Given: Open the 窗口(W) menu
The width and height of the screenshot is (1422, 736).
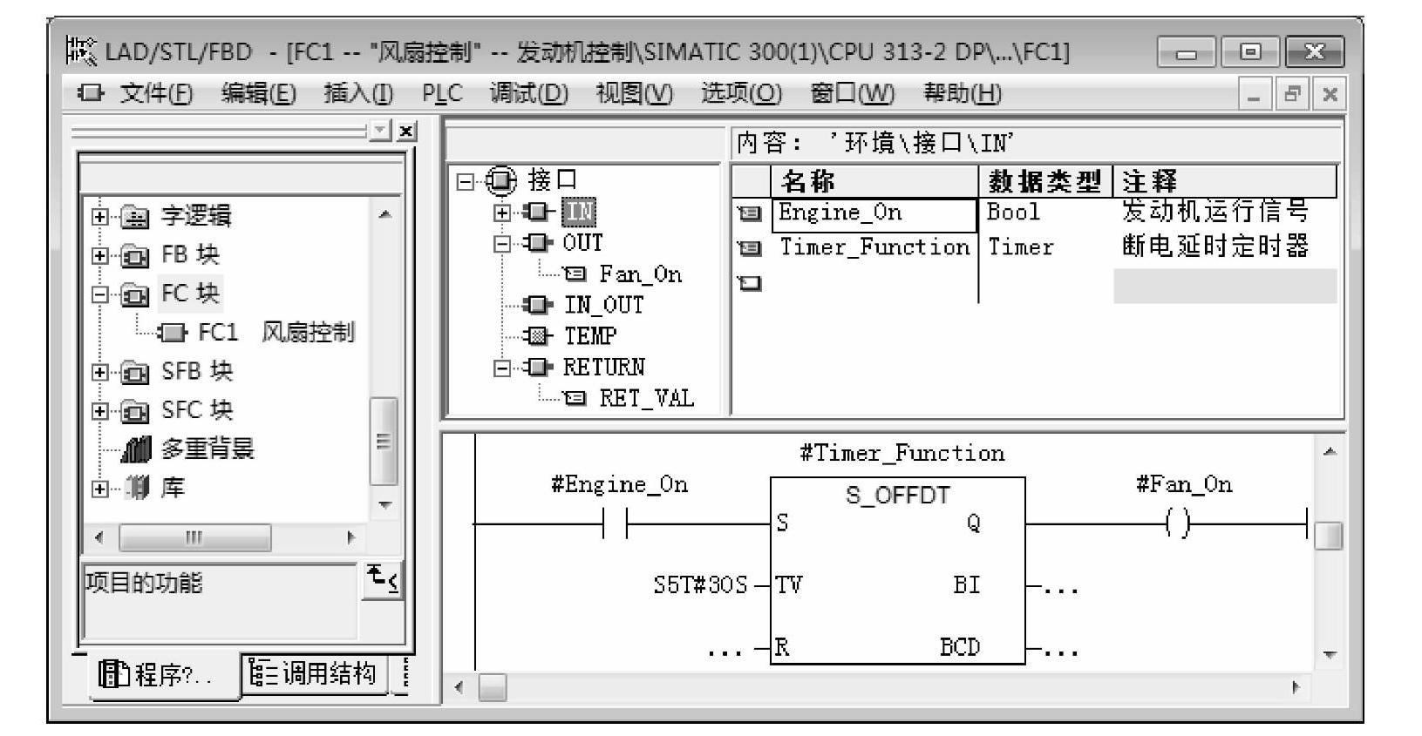Looking at the screenshot, I should pyautogui.click(x=852, y=92).
